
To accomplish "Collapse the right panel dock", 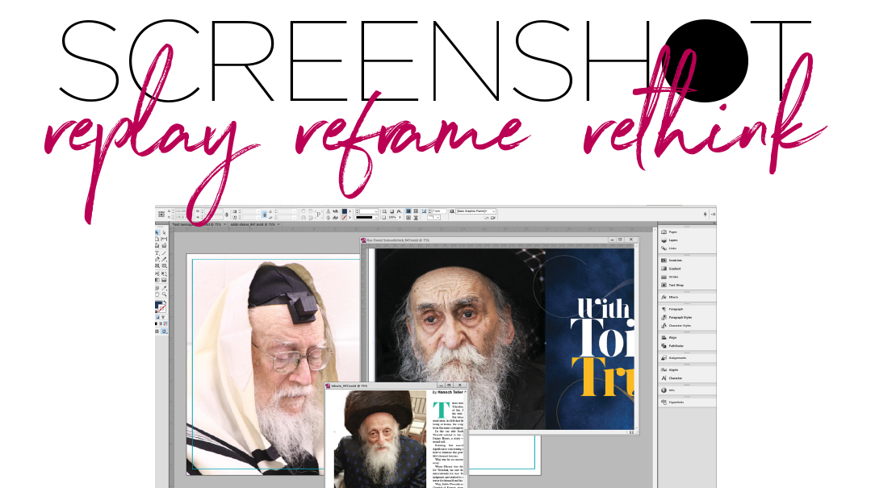I will (x=714, y=223).
